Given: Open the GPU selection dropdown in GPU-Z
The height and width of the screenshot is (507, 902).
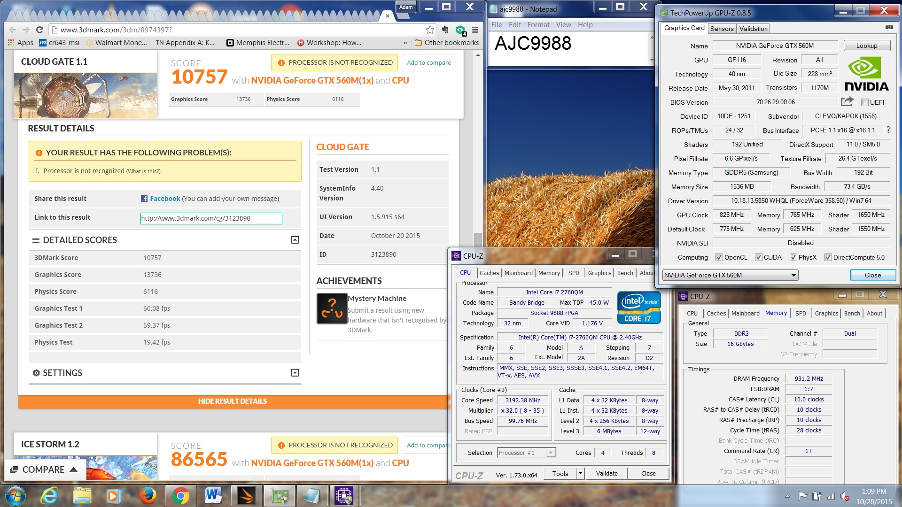Looking at the screenshot, I should pos(730,275).
